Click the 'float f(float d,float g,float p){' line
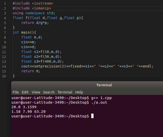The image size is (163, 137). tap(48, 18)
